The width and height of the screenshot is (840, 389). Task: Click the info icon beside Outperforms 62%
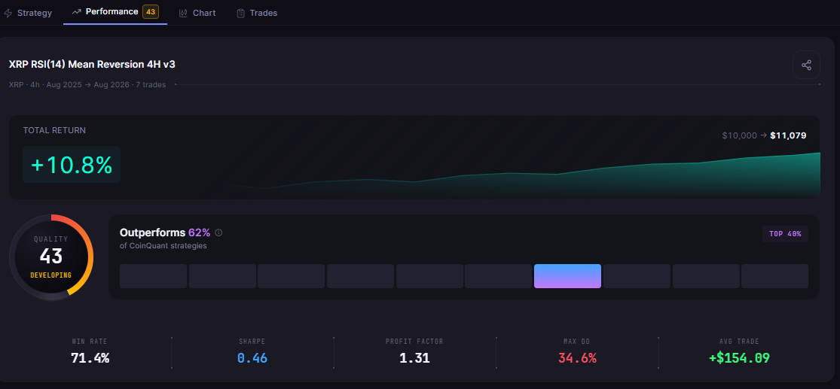point(218,232)
